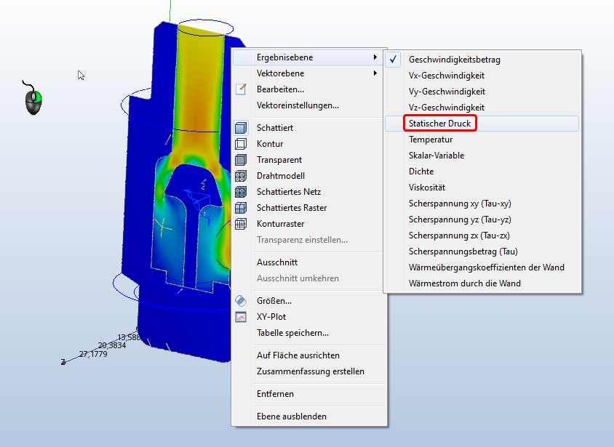Viewport: 614px width, 447px height.
Task: Choose Entfernen from context menu
Action: [x=309, y=394]
